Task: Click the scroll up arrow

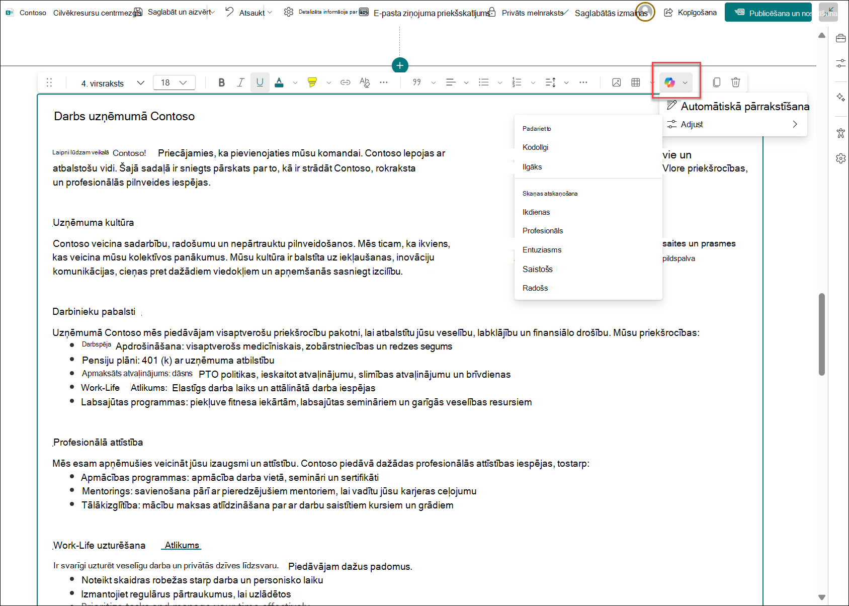Action: 822,35
